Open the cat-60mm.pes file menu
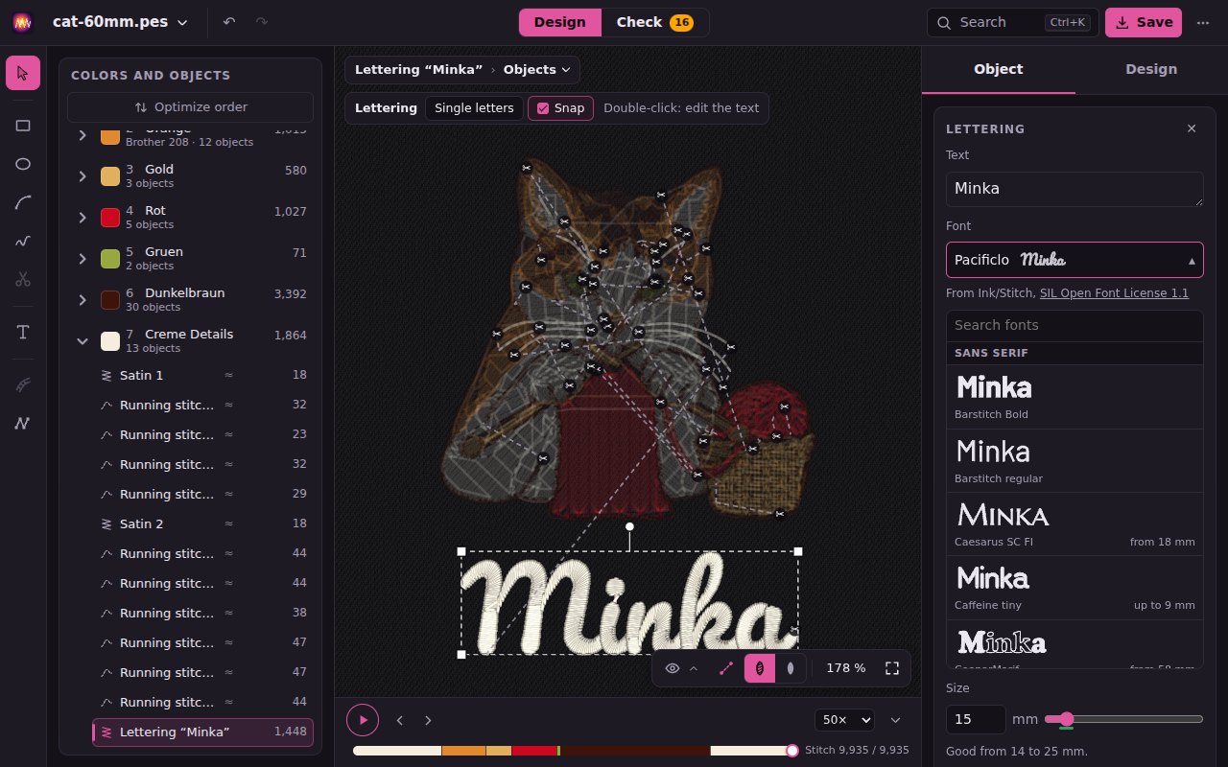Image resolution: width=1228 pixels, height=767 pixels. [120, 22]
